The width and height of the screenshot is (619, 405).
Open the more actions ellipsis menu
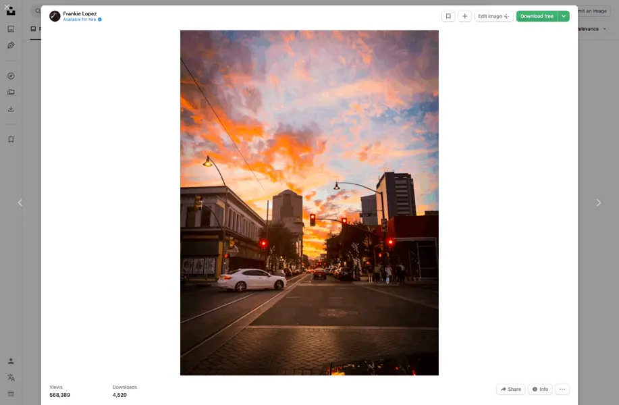click(562, 389)
